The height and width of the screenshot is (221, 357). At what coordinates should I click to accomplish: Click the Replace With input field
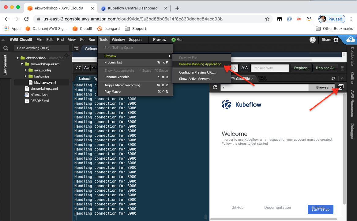[x=270, y=68]
